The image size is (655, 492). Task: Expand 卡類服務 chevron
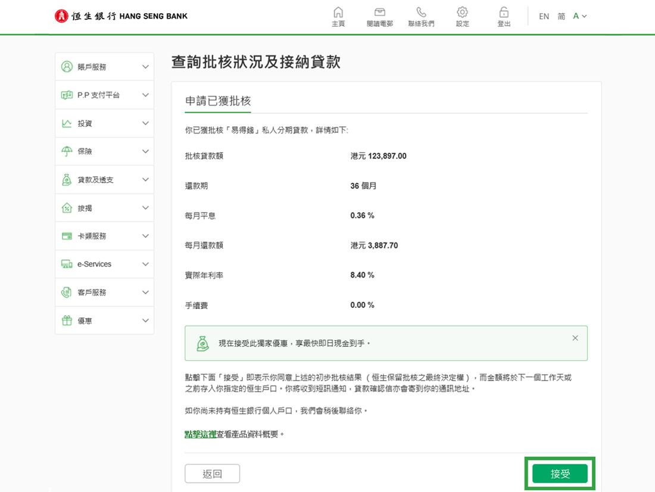(145, 236)
